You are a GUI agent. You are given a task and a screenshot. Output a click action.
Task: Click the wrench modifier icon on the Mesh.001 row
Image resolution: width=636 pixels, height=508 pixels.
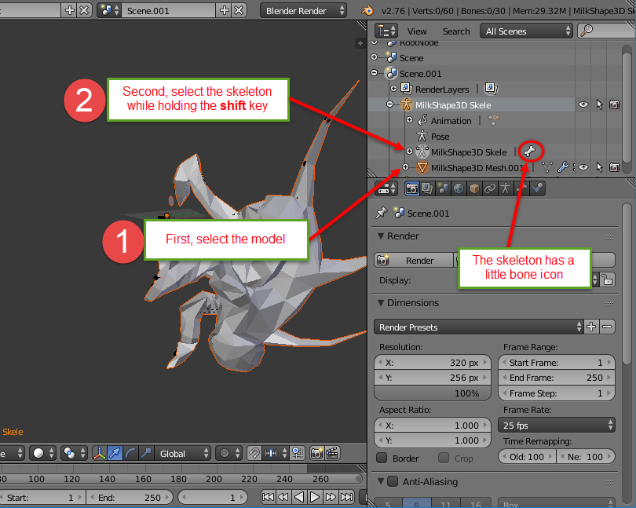click(563, 167)
